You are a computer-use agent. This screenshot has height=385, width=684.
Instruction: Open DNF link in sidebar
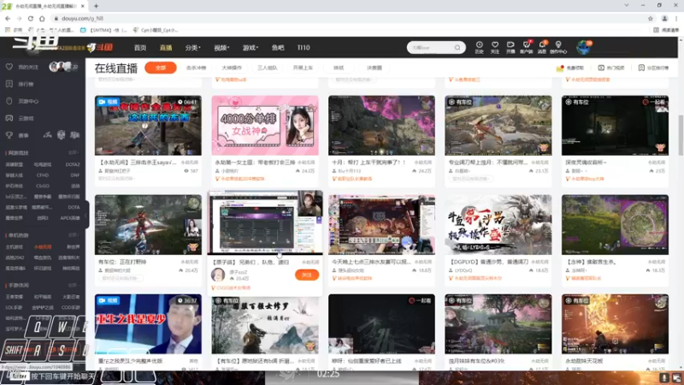[74, 175]
